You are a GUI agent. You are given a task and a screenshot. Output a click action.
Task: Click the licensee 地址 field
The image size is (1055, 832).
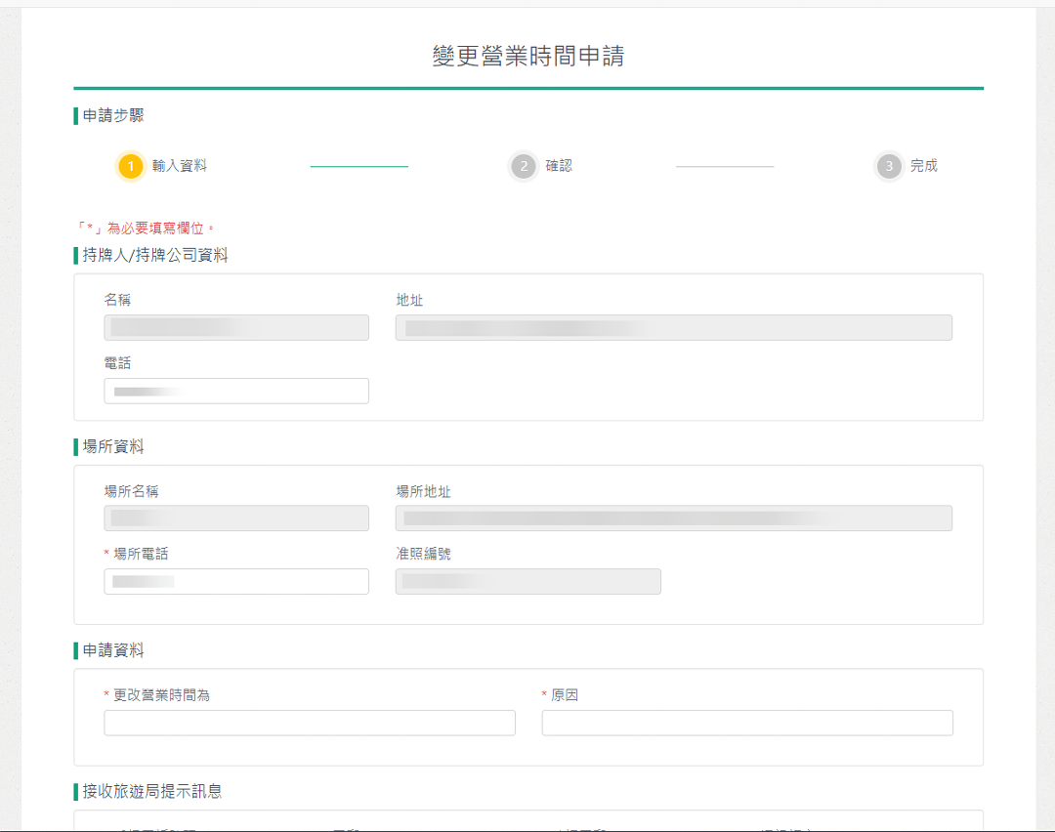pos(673,328)
